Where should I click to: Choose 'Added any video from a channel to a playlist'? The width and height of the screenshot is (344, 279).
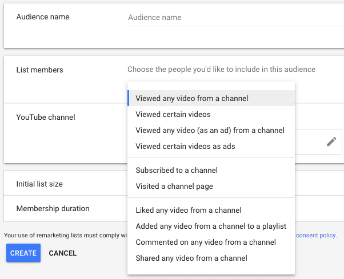pos(211,226)
